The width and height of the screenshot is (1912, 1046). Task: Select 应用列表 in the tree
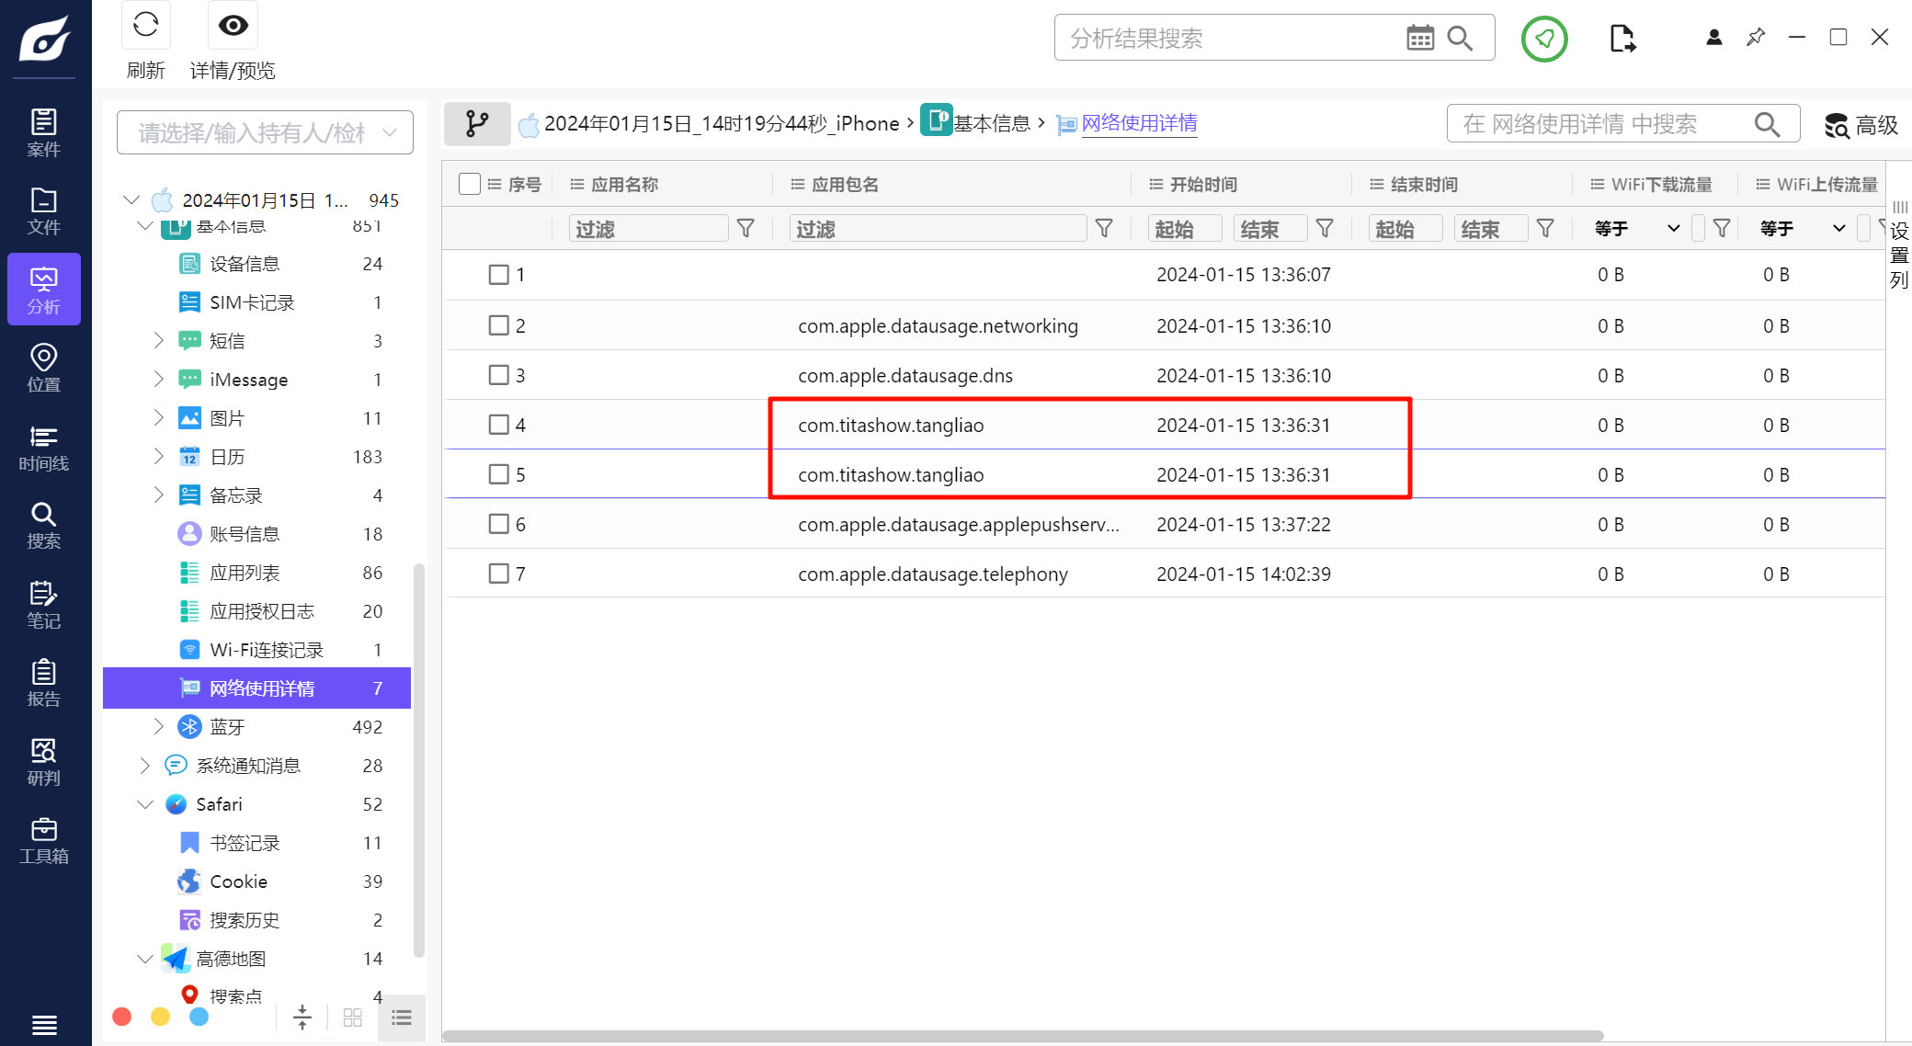tap(245, 573)
